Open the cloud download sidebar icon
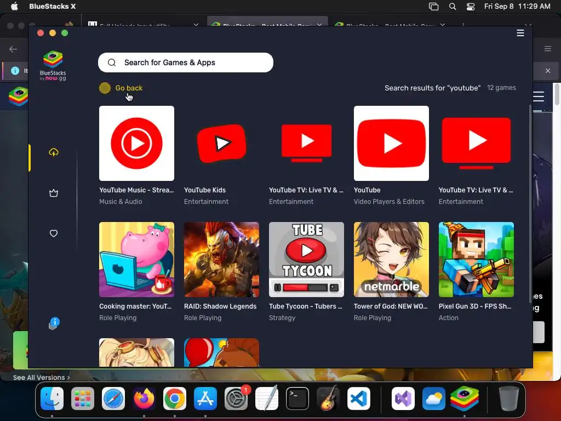This screenshot has height=421, width=561. point(54,152)
